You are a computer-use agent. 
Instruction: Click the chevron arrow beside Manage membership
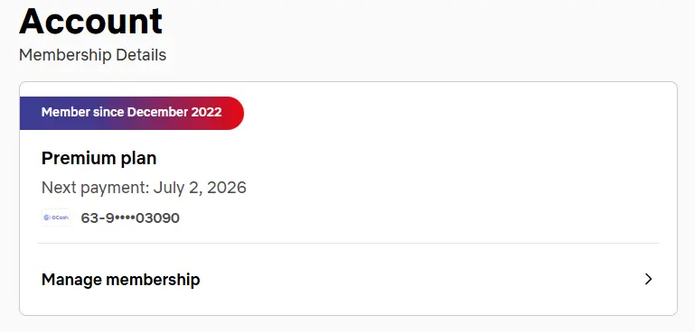[648, 279]
